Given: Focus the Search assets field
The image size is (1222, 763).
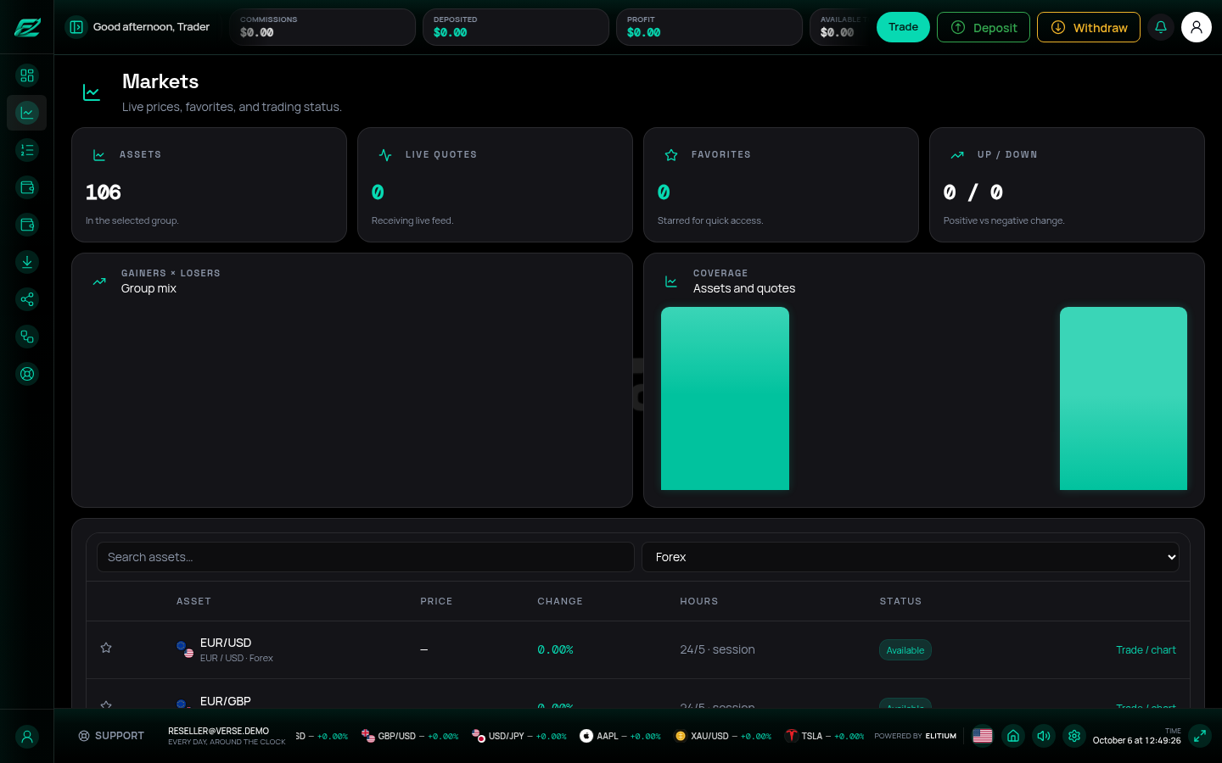Looking at the screenshot, I should click(366, 557).
